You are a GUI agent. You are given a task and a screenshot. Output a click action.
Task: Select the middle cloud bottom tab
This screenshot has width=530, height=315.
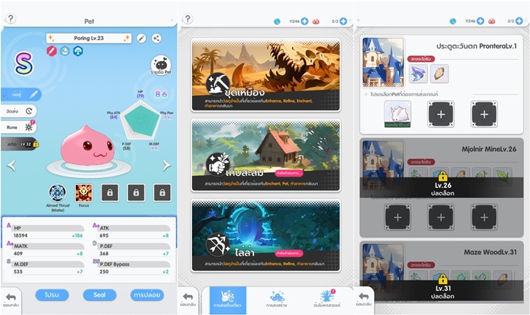coord(277,299)
